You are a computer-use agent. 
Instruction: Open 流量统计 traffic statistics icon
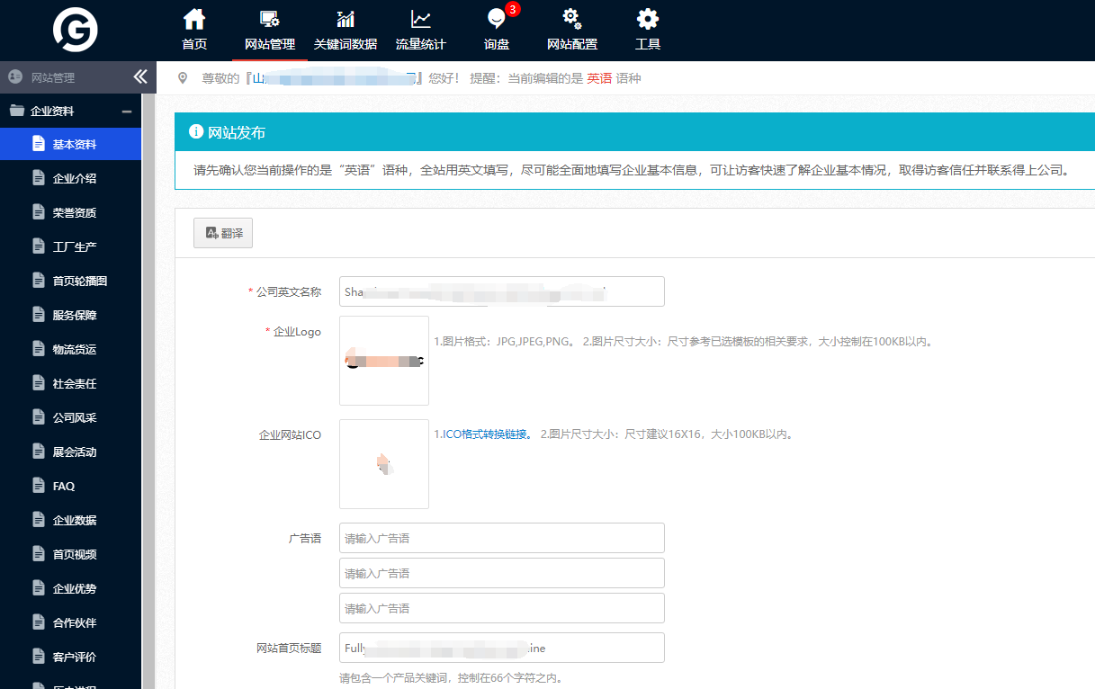click(x=420, y=20)
